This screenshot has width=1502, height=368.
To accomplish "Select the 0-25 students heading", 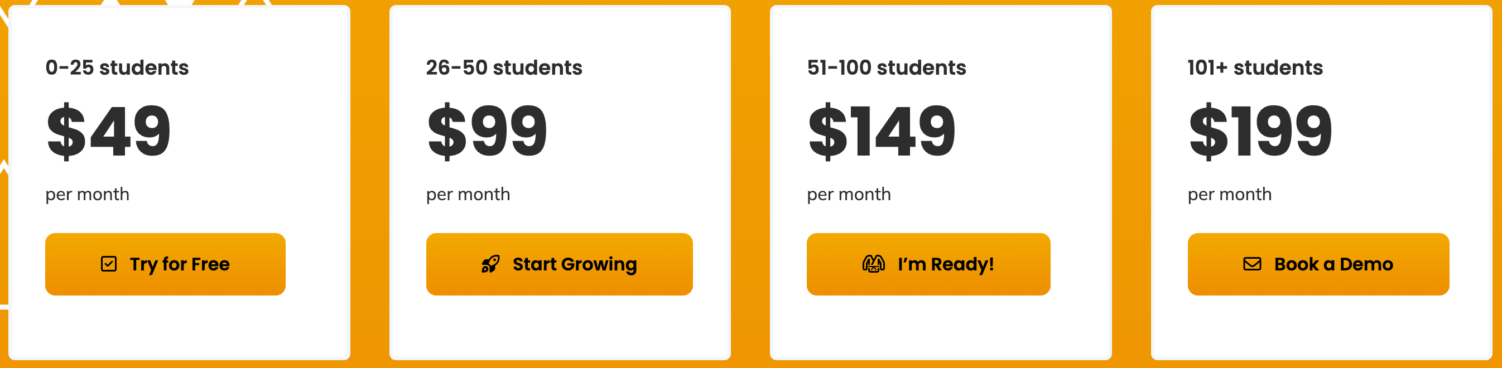I will [118, 67].
